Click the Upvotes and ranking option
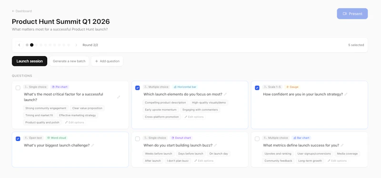 click(278, 153)
